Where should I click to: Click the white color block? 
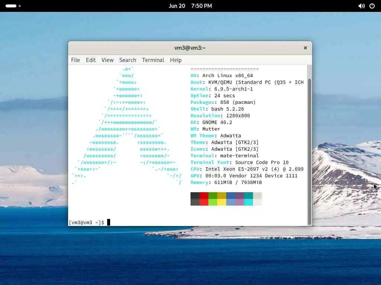point(257,199)
